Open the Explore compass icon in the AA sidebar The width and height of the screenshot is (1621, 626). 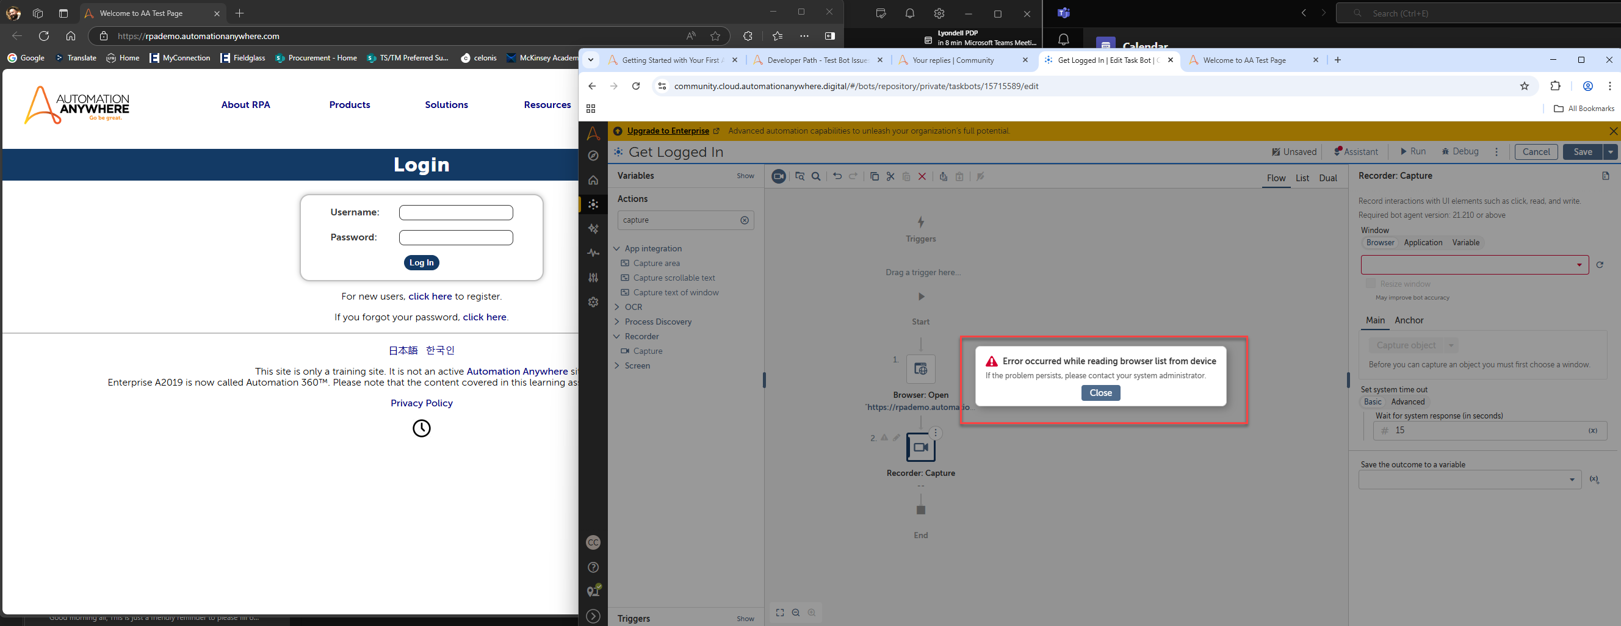593,156
